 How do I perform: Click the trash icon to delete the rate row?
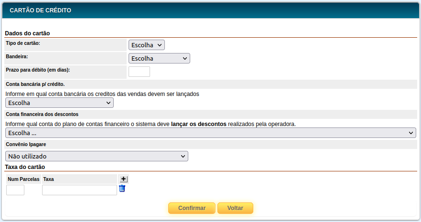(122, 189)
